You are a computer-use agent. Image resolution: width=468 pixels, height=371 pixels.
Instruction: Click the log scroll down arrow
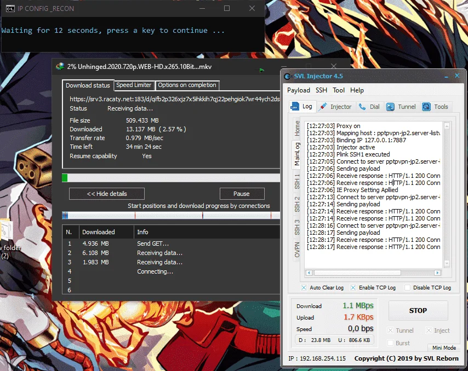tap(447, 263)
